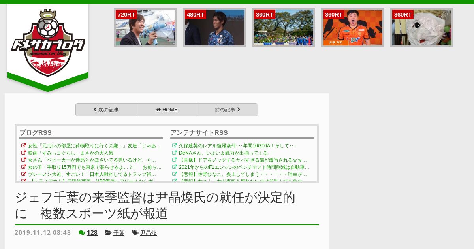
Task: Open the 尹晶煥 tag link
Action: pyautogui.click(x=149, y=233)
